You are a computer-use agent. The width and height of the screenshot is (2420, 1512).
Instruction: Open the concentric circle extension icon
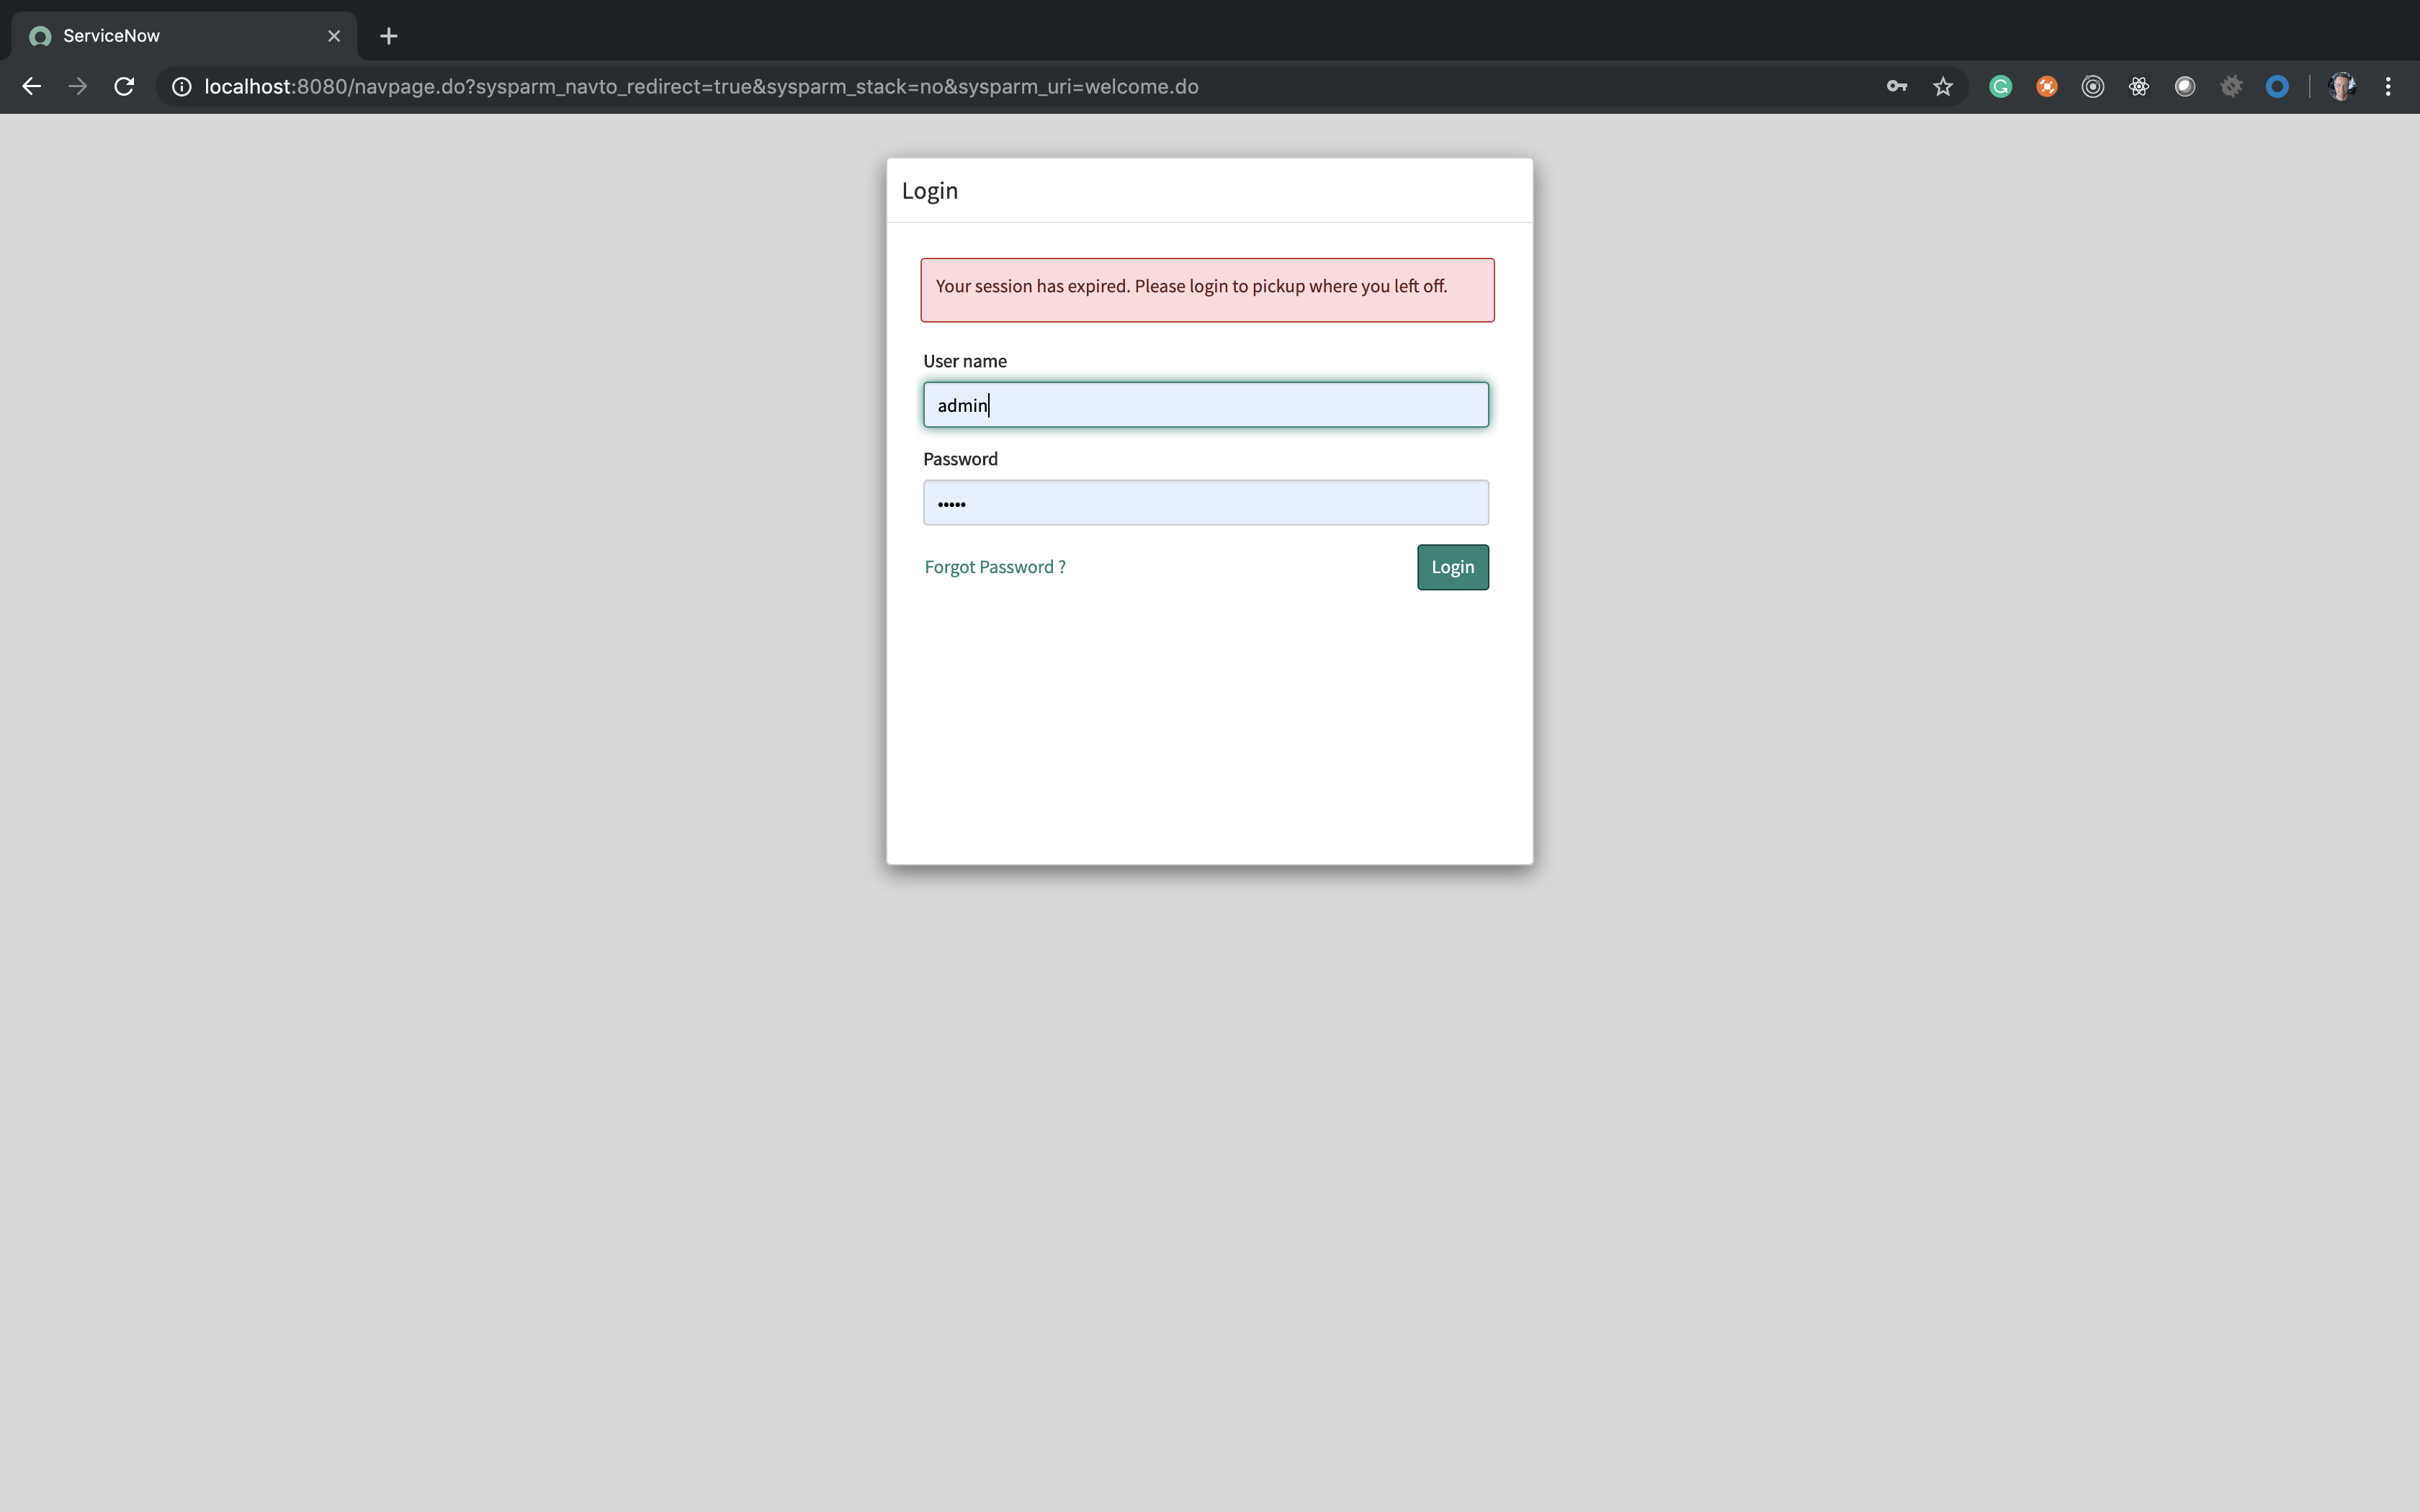(2093, 87)
